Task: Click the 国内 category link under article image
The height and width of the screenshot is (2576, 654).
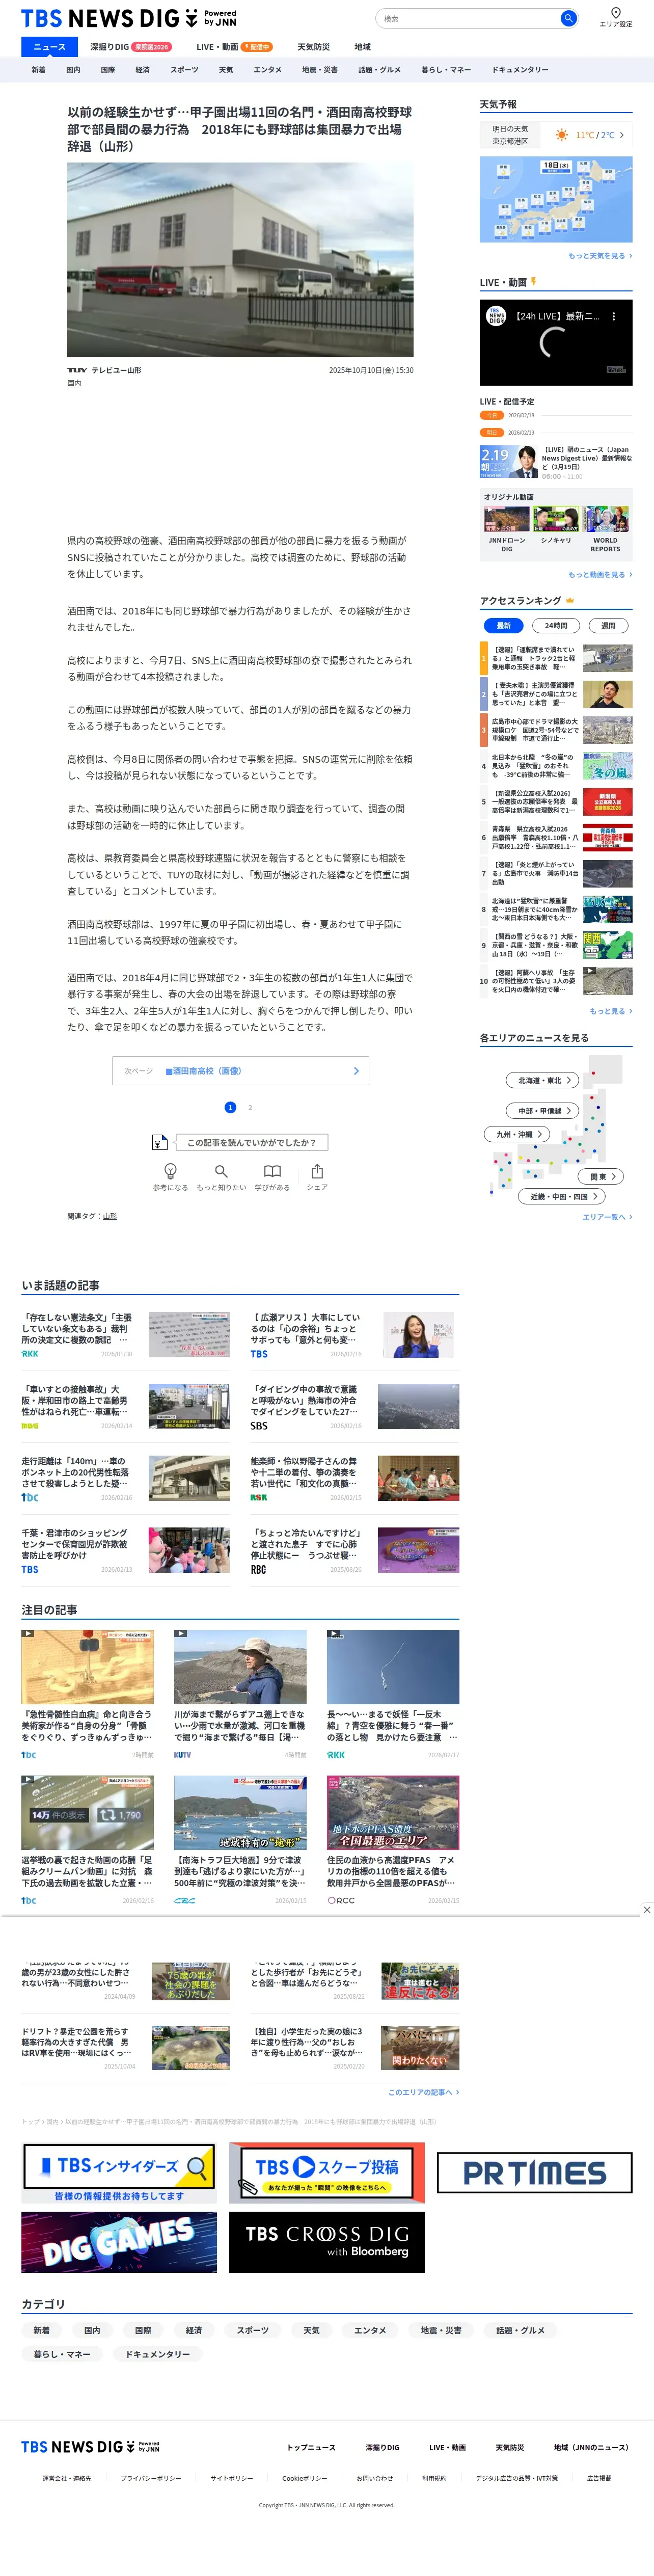Action: pos(74,383)
